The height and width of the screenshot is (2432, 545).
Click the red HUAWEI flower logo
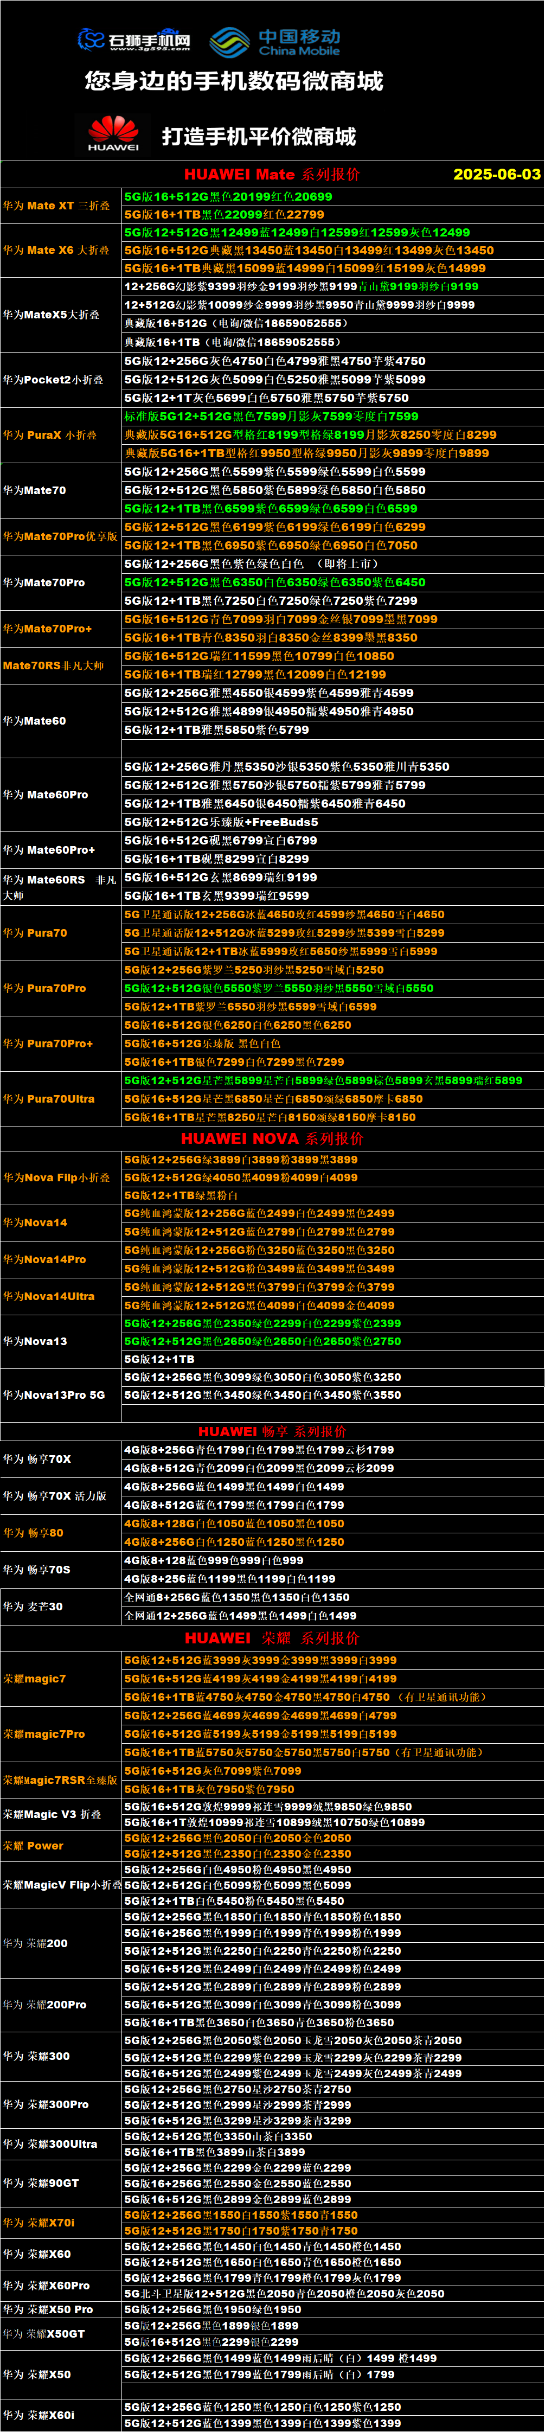pos(113,133)
